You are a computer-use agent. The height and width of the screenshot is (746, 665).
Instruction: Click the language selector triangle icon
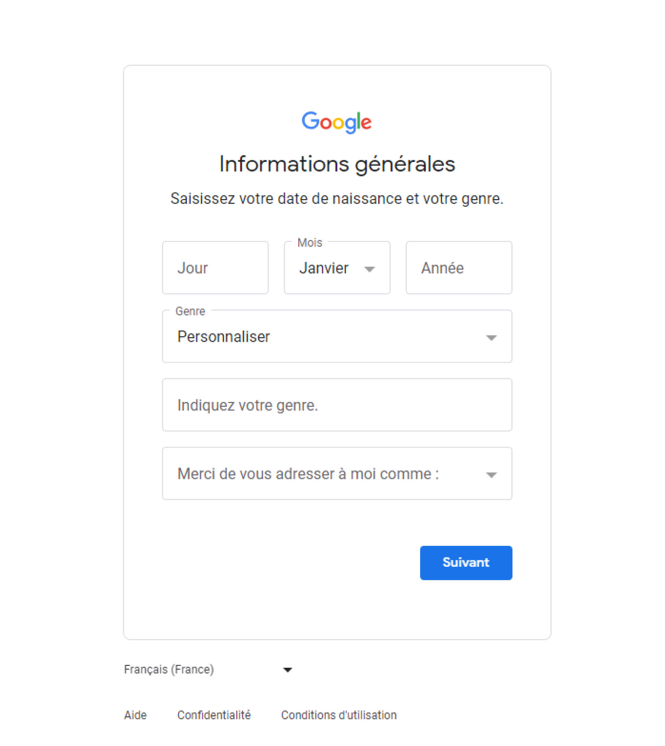click(x=287, y=670)
